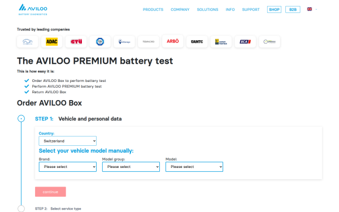Viewport: 339px width, 212px height.
Task: Select the Step 2 circle marker
Action: tap(21, 209)
